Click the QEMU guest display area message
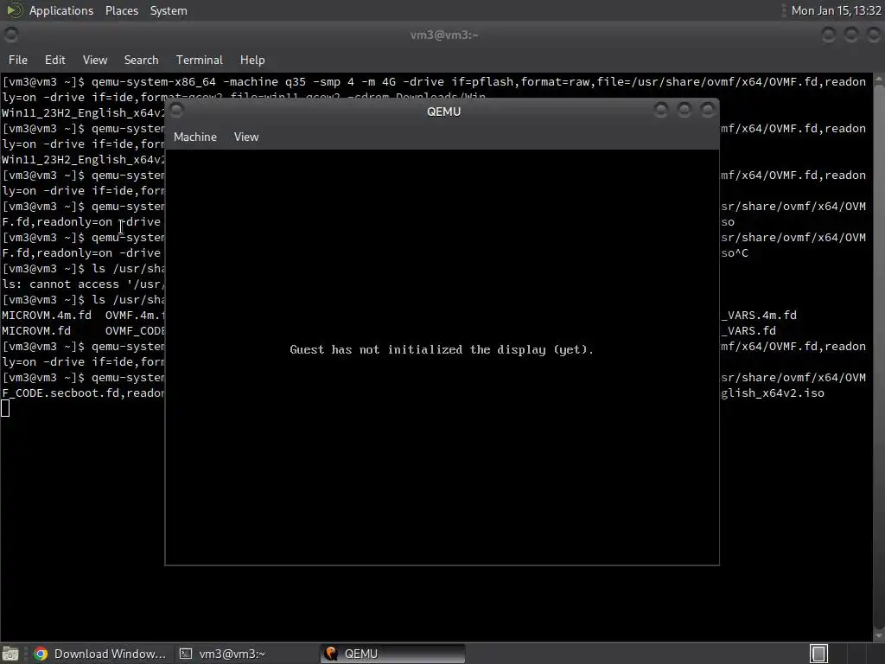 click(x=442, y=349)
